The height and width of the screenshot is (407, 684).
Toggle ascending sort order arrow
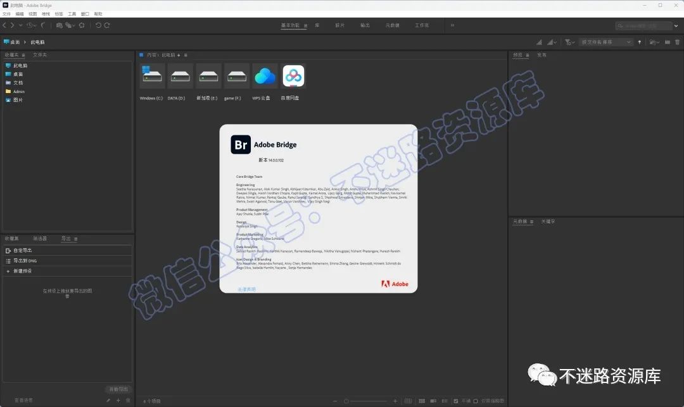(x=640, y=42)
